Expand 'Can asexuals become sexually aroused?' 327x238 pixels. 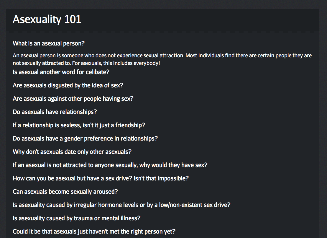tap(65, 192)
